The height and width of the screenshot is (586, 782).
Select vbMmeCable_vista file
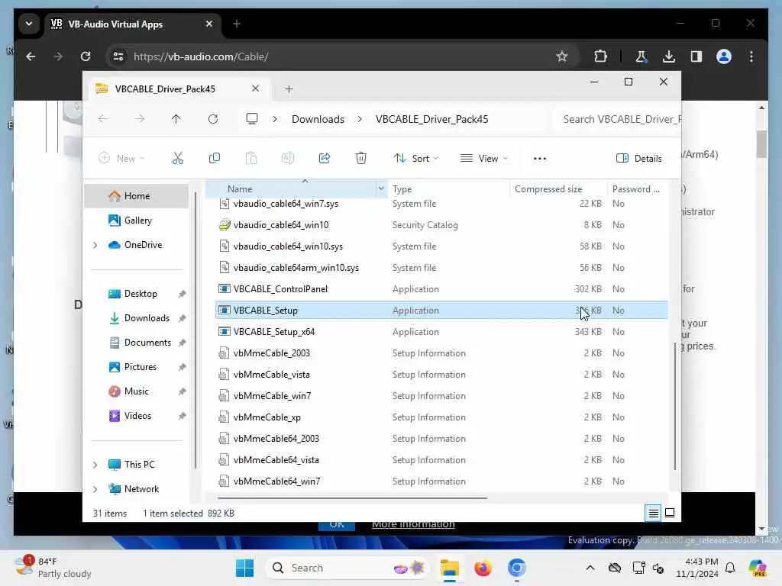[x=441, y=375]
